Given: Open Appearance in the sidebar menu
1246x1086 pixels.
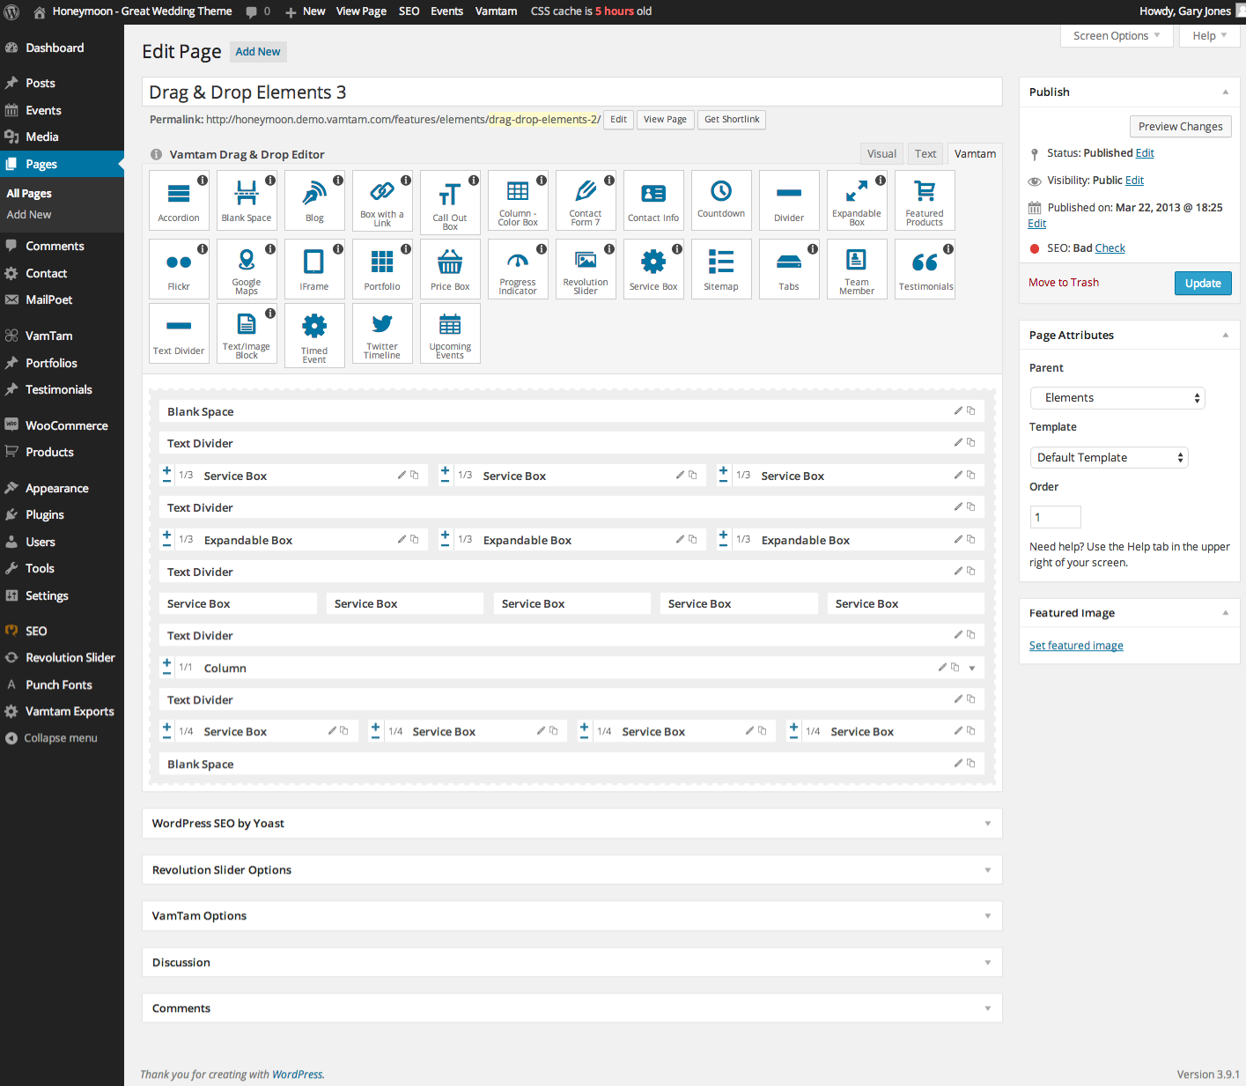Looking at the screenshot, I should tap(57, 489).
